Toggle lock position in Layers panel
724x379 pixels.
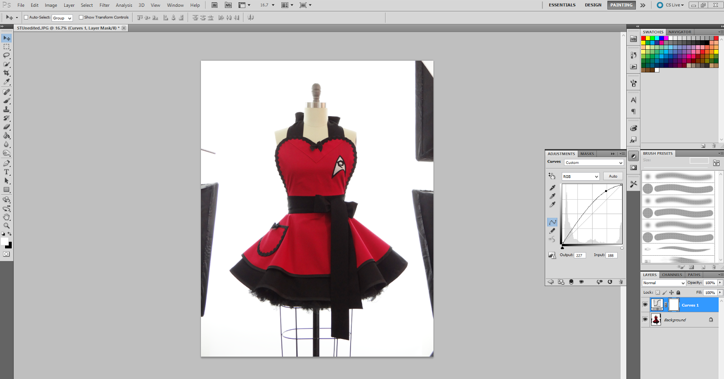click(x=672, y=292)
